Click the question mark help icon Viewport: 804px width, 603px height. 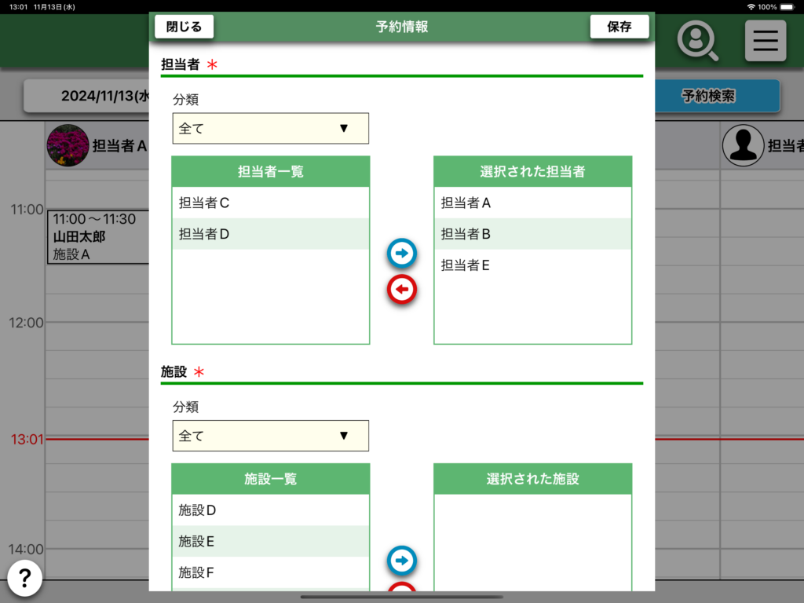point(25,579)
